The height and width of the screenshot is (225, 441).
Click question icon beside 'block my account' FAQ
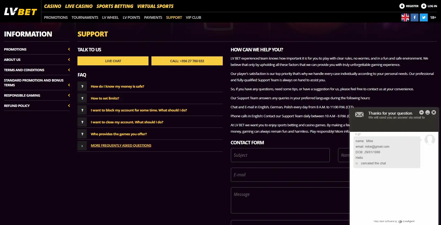[x=82, y=110]
